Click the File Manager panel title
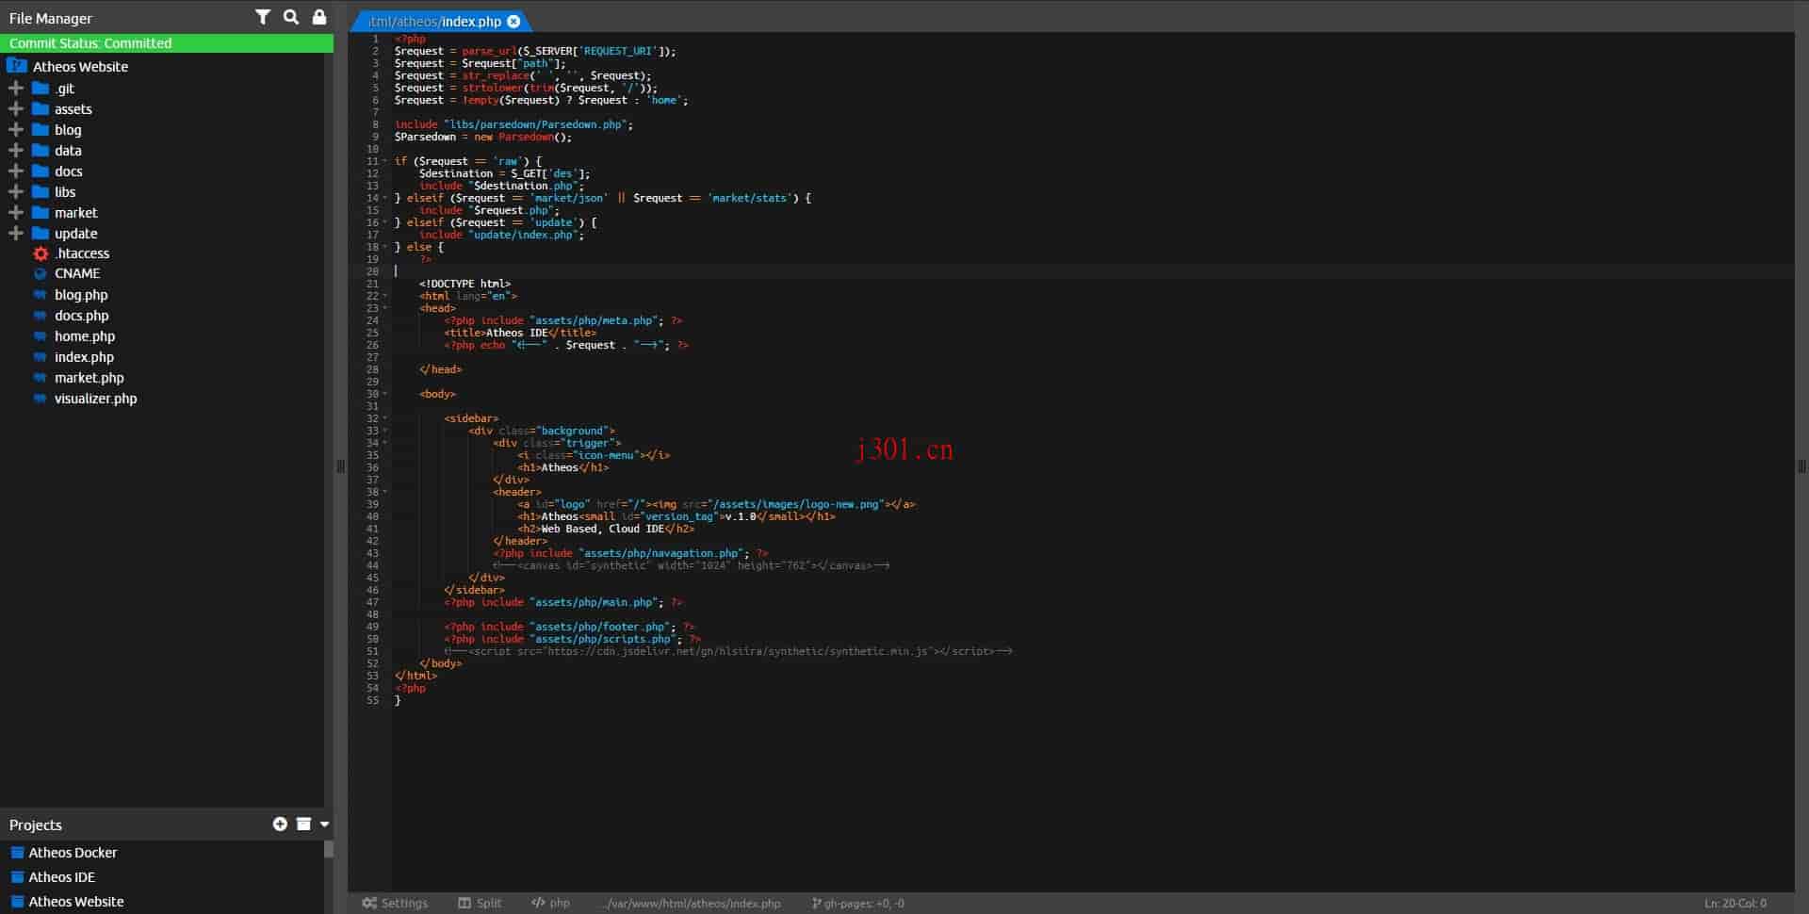This screenshot has width=1809, height=914. click(x=51, y=18)
